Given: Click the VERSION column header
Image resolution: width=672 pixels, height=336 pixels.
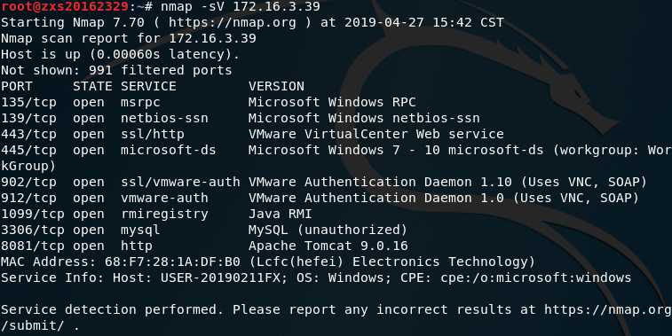Looking at the screenshot, I should click(276, 87).
